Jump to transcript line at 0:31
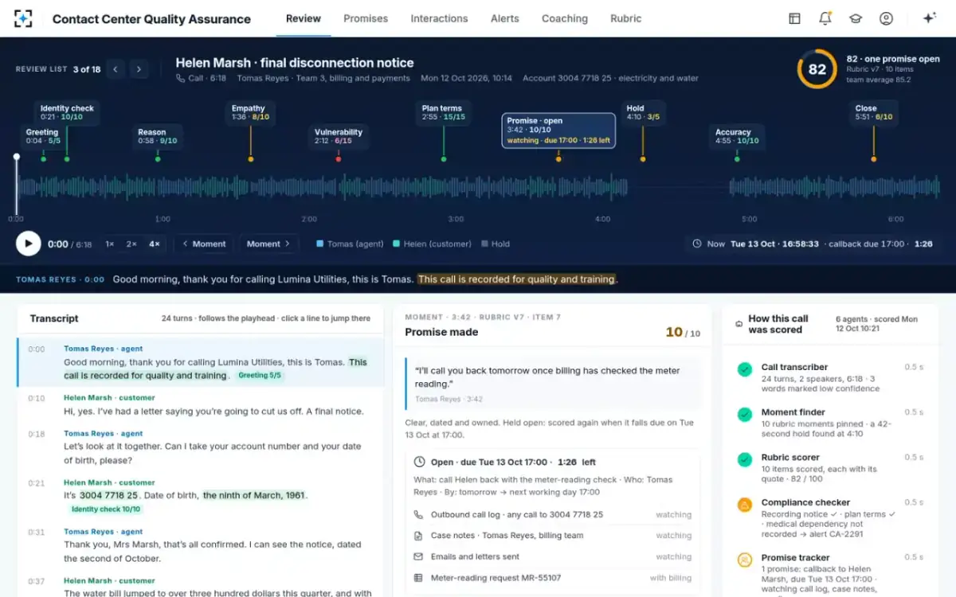The width and height of the screenshot is (956, 597). pos(201,545)
